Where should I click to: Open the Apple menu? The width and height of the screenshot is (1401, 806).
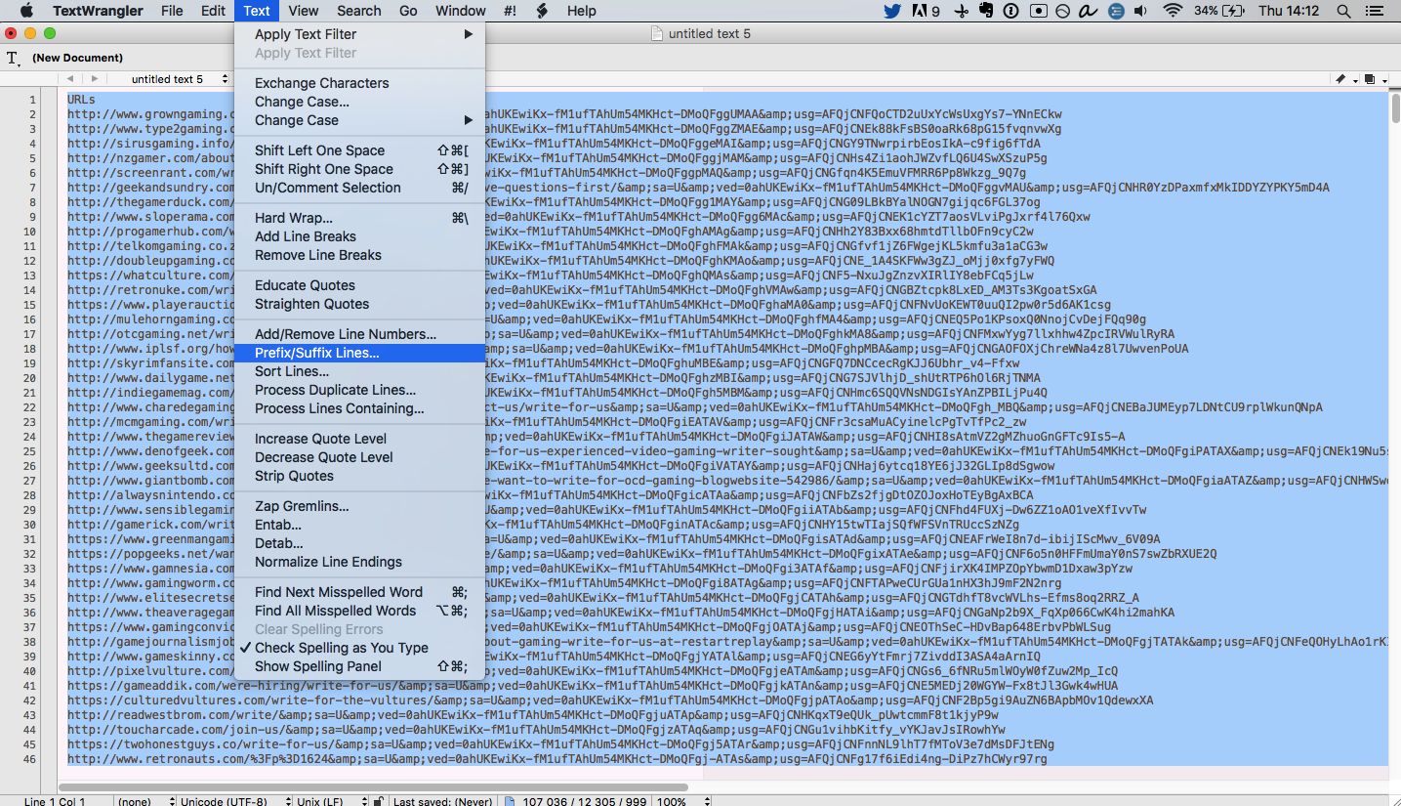click(x=26, y=11)
